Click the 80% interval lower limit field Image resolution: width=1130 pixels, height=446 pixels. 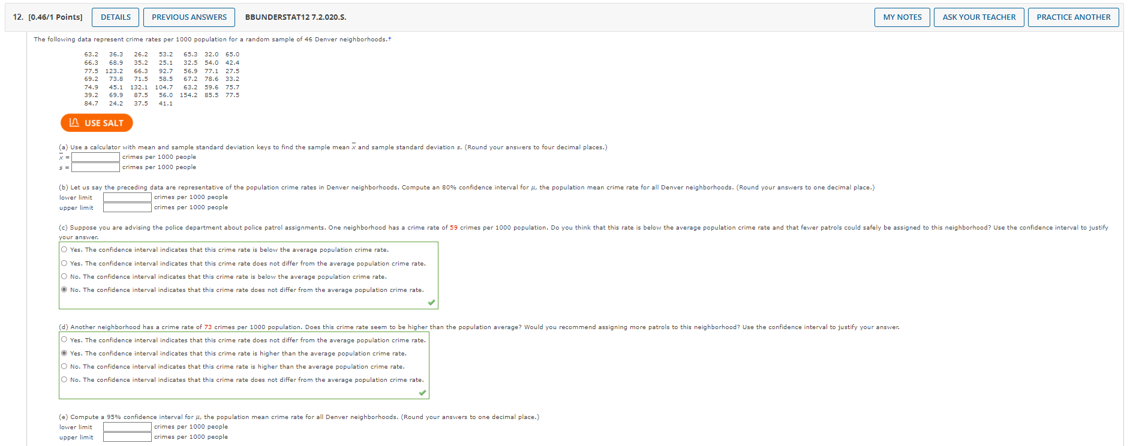click(127, 197)
